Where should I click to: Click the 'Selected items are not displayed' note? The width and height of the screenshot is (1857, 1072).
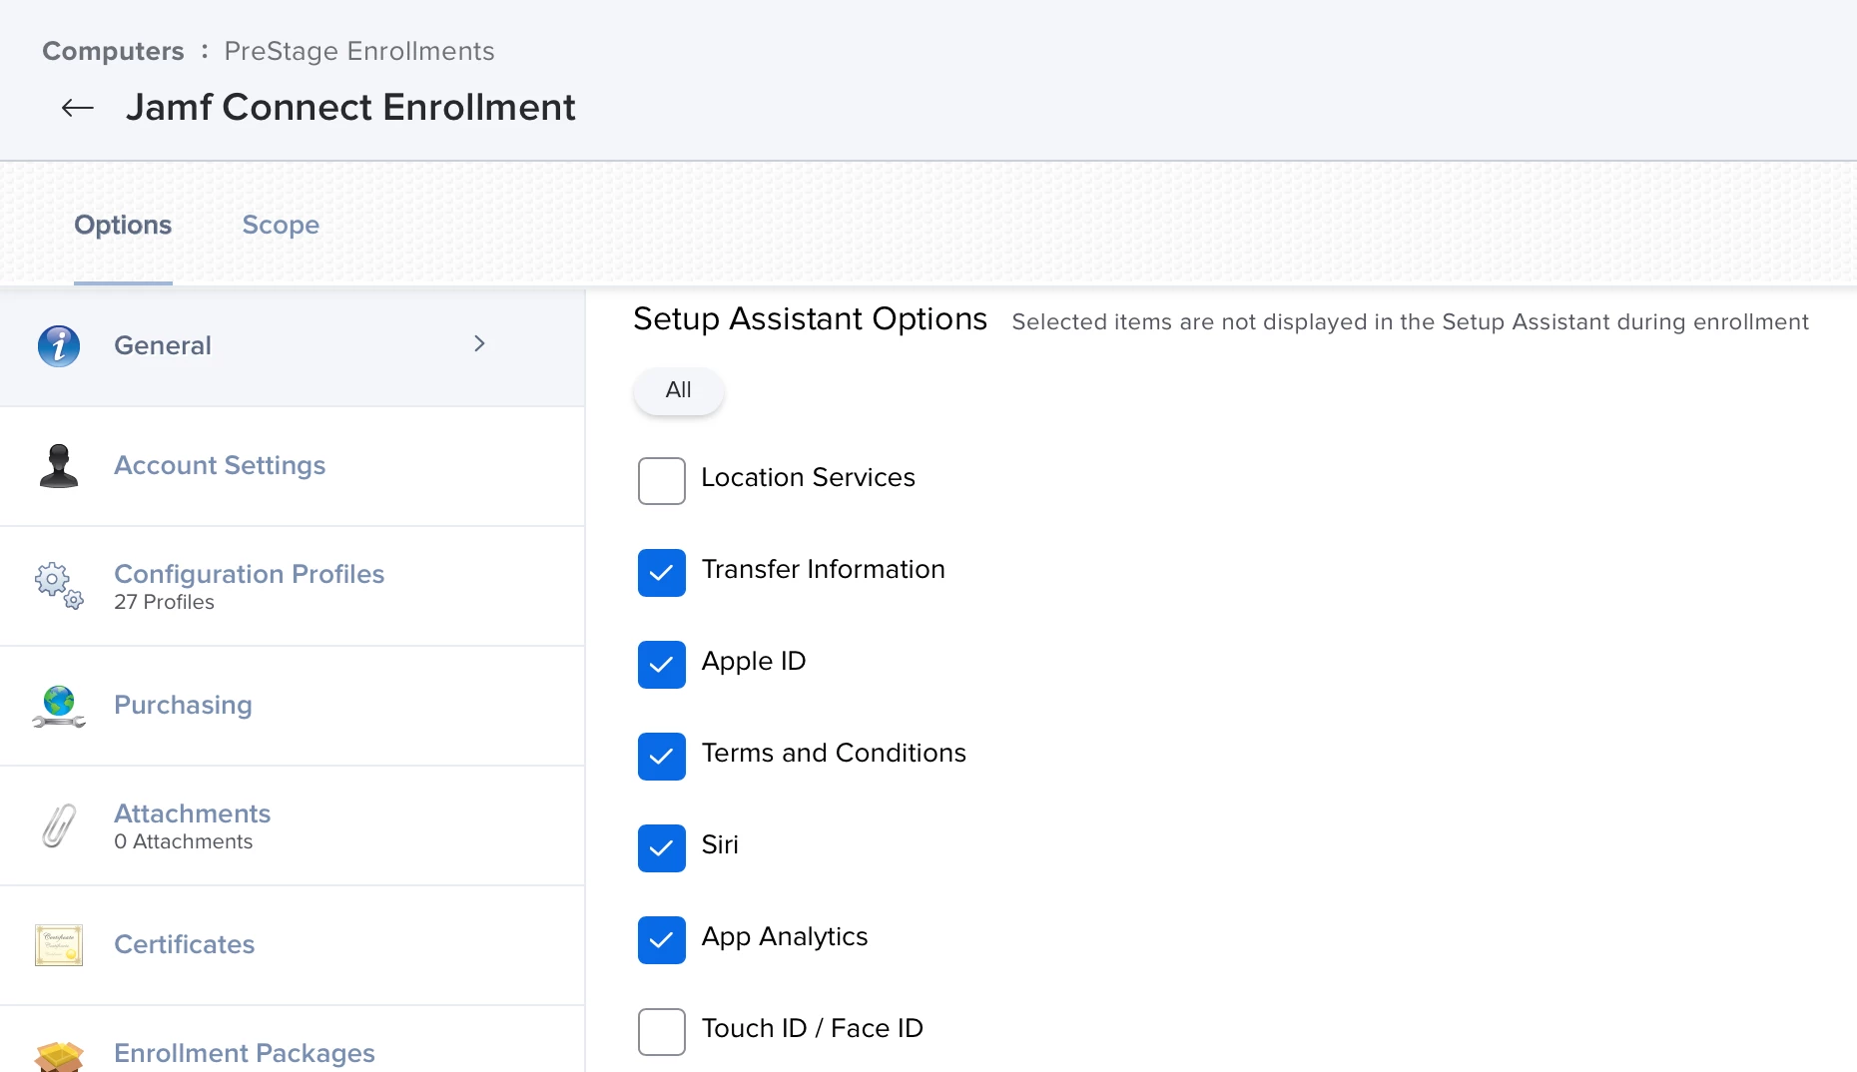(x=1411, y=322)
